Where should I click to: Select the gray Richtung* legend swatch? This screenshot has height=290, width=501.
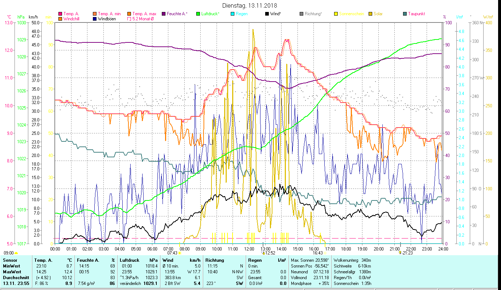[301, 14]
